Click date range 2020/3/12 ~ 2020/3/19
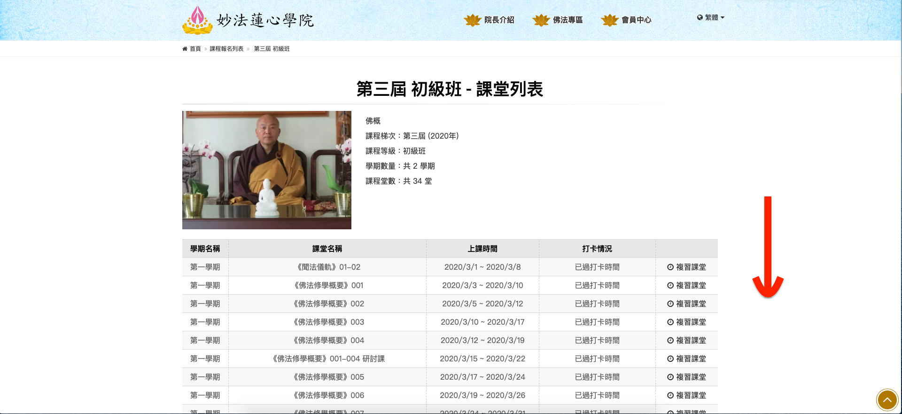This screenshot has width=902, height=414. [482, 340]
